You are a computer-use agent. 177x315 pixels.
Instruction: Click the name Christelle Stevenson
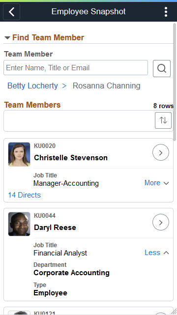pyautogui.click(x=71, y=158)
